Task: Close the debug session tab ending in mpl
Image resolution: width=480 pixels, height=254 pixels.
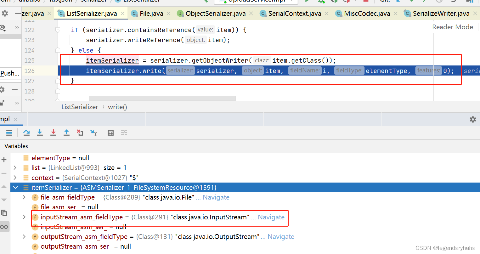Action: 16,119
